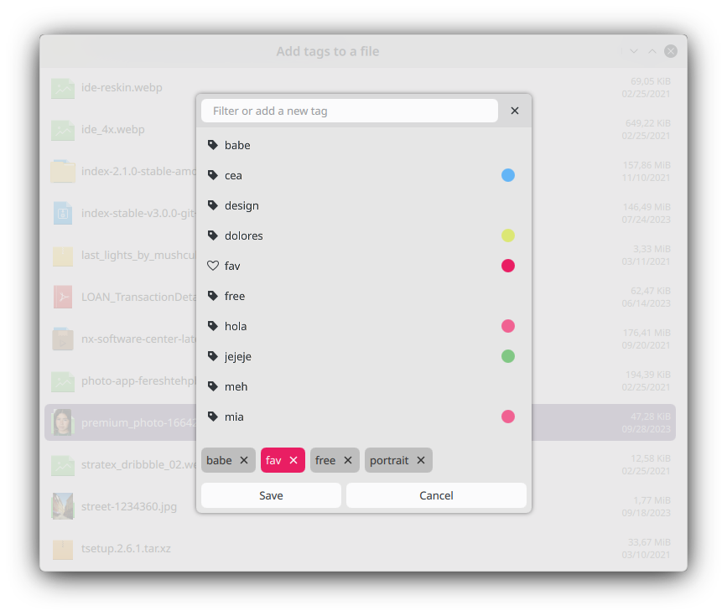Select the dolores tag entry
The image size is (727, 616).
243,236
